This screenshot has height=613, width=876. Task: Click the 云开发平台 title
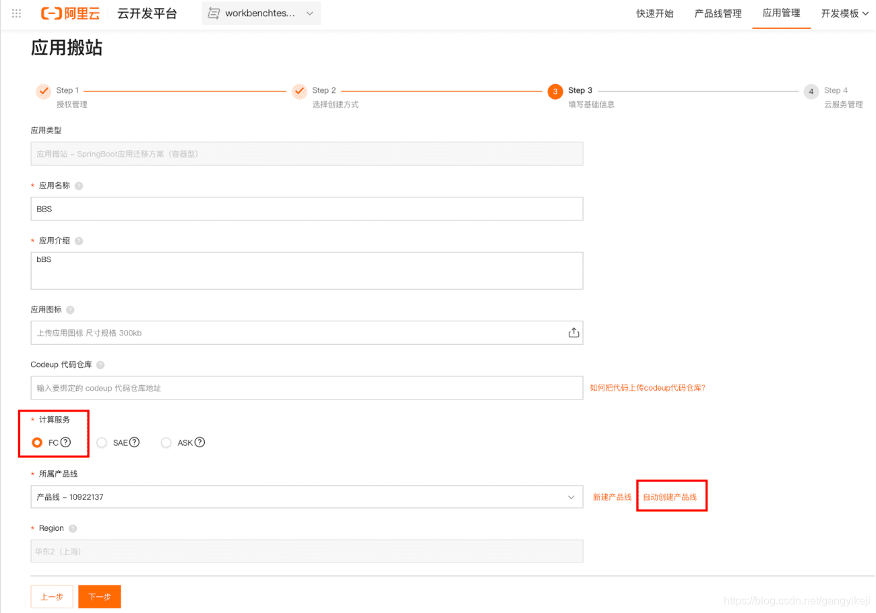147,13
